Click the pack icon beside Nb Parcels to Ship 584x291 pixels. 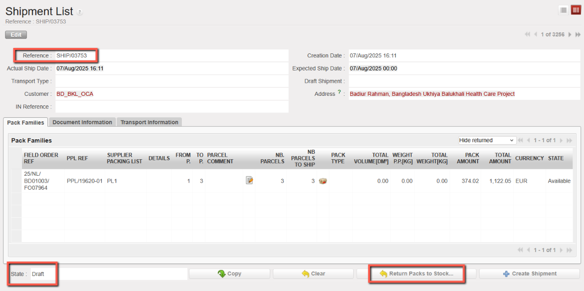pyautogui.click(x=323, y=181)
